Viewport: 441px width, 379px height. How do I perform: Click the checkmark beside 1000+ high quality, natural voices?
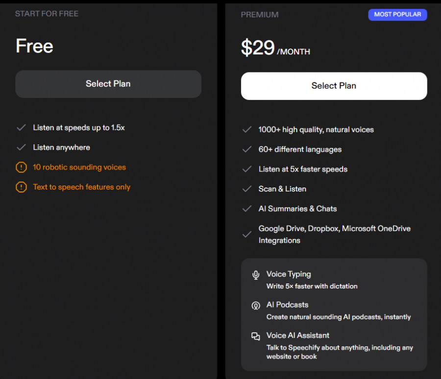[247, 130]
